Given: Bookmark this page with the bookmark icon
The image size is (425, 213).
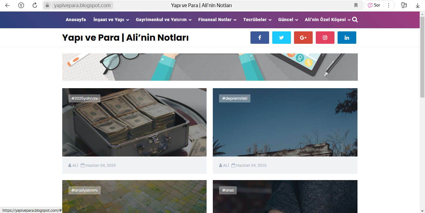Looking at the screenshot, I should tap(356, 5).
